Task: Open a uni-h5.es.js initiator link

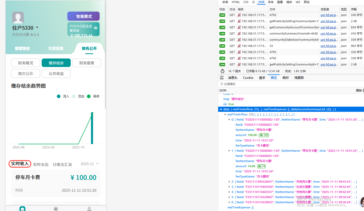Action: tap(329, 15)
